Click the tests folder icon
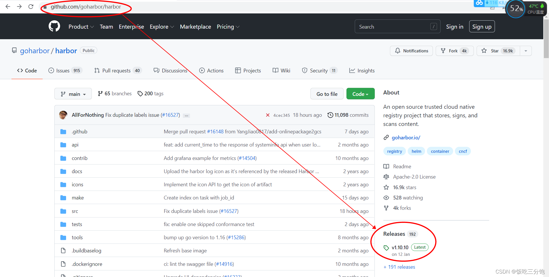The height and width of the screenshot is (277, 549). click(63, 224)
